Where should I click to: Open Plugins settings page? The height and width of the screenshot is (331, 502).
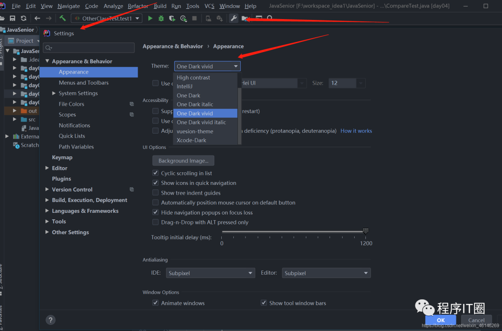61,179
